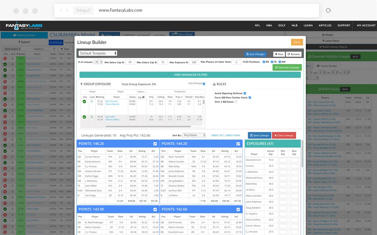Click the green like icon beside Antonio Brown in player list

tap(5, 70)
